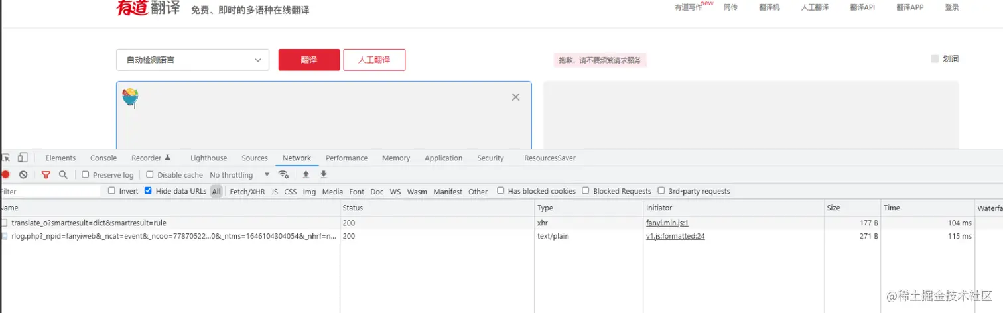Click the export HAR download arrow
This screenshot has width=1003, height=313.
tap(324, 174)
